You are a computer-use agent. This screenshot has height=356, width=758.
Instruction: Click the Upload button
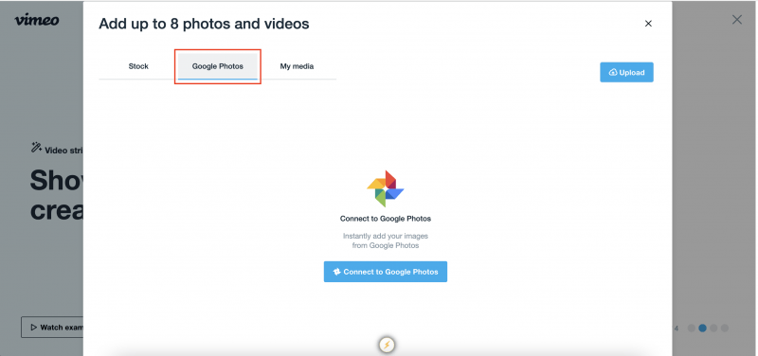[626, 73]
